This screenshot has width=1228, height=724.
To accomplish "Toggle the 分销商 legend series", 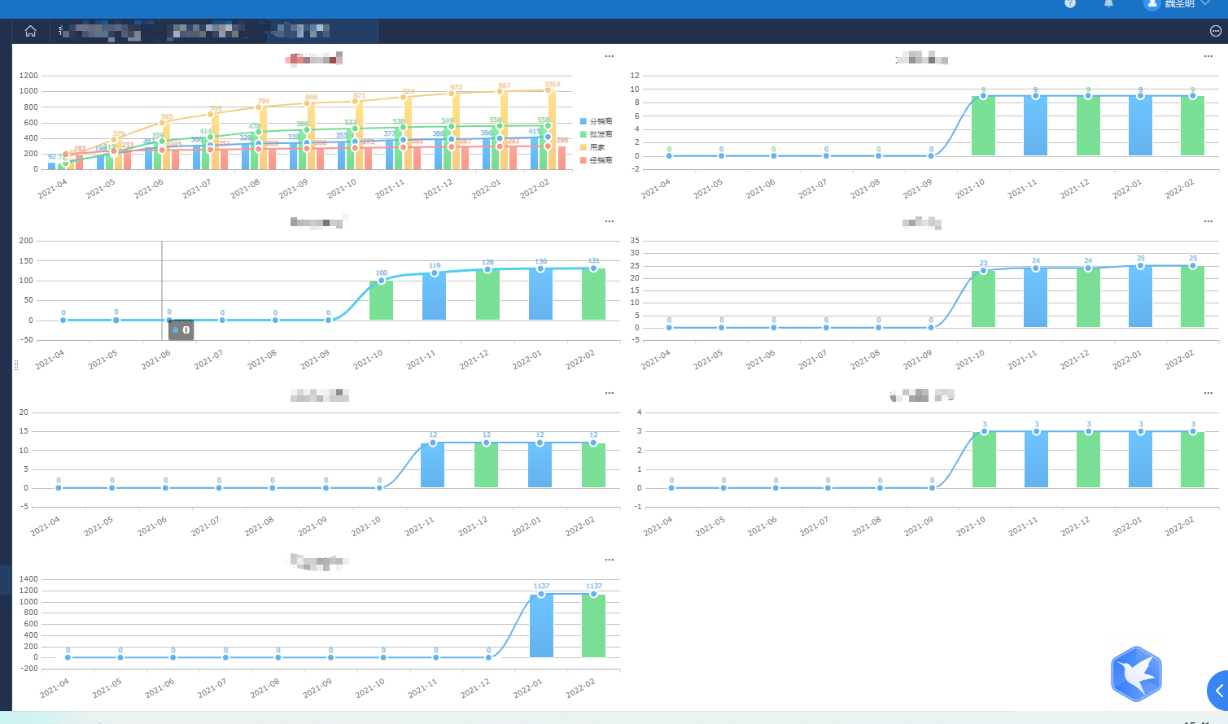I will 596,121.
